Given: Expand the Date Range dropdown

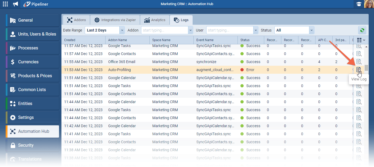Looking at the screenshot, I should (x=122, y=30).
